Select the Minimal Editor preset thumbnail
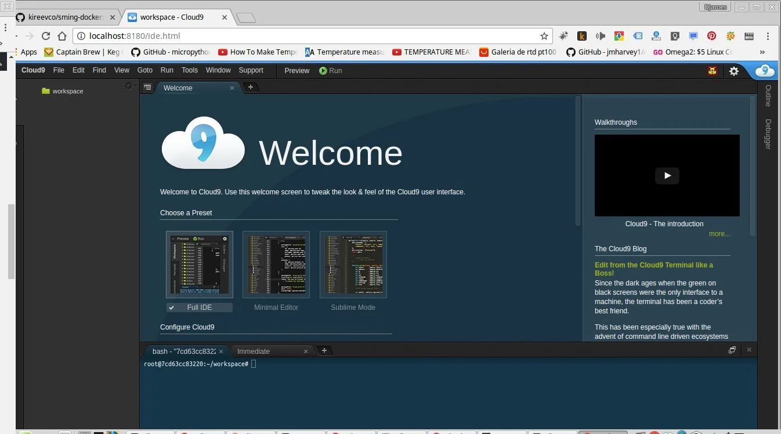Image resolution: width=781 pixels, height=434 pixels. (x=276, y=265)
